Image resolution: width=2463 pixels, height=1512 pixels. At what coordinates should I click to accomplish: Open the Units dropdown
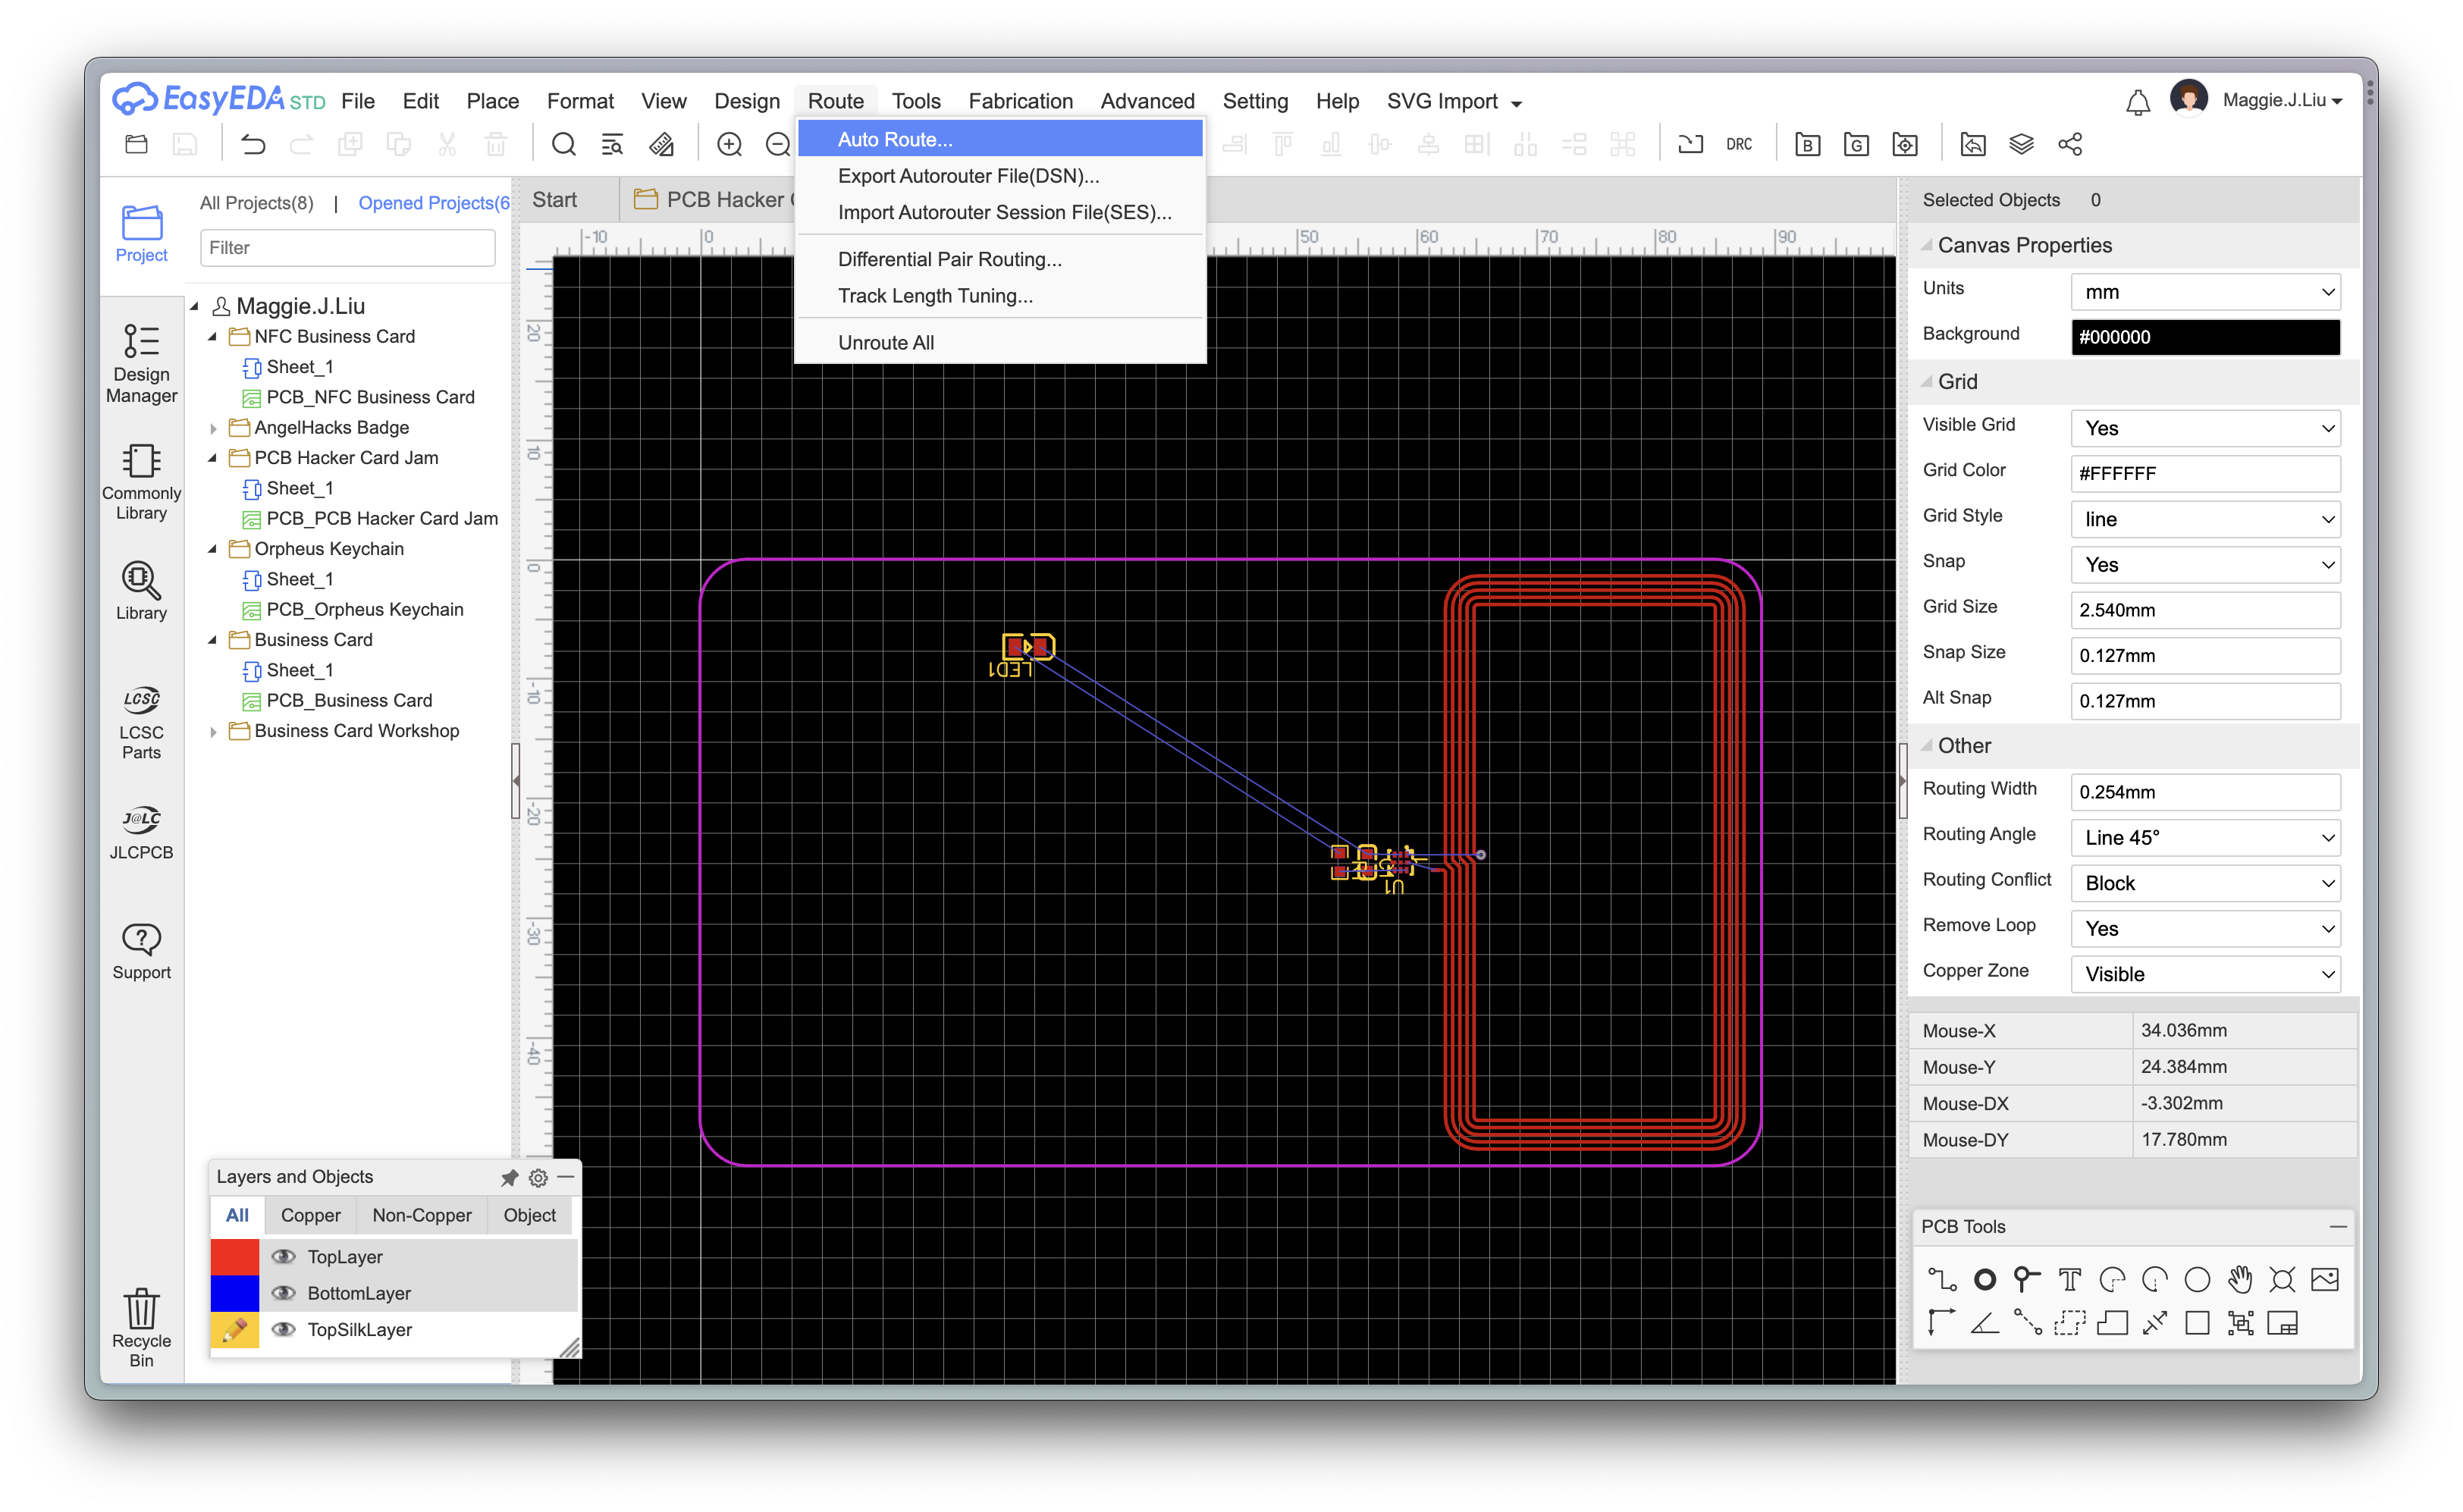click(x=2205, y=292)
